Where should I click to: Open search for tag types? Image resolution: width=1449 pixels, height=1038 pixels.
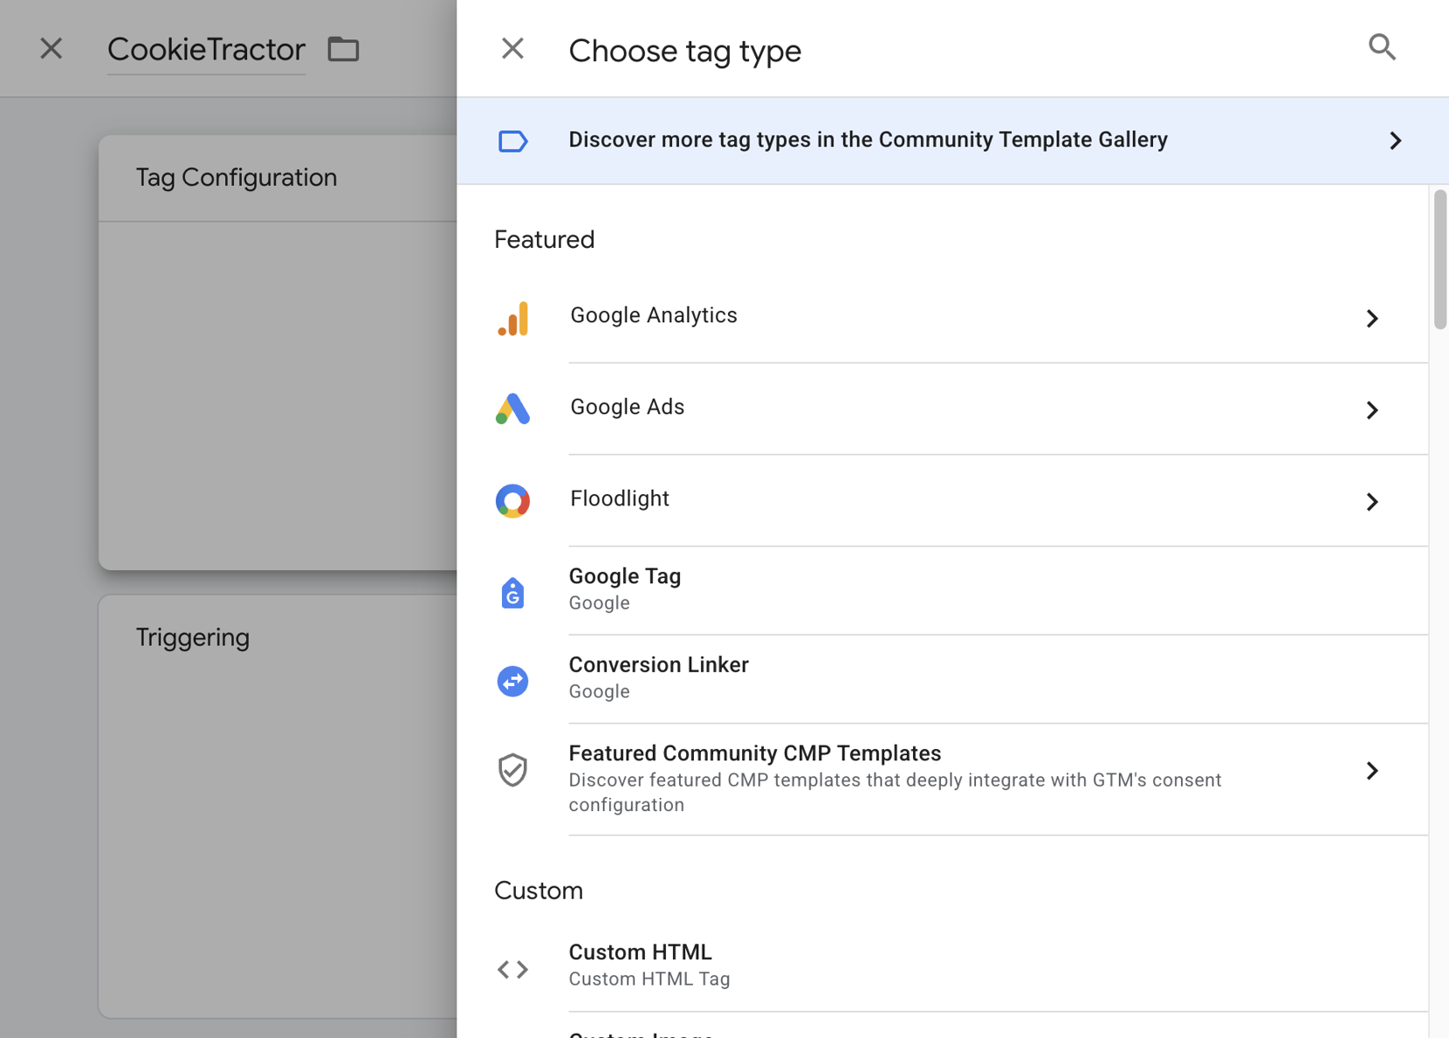coord(1382,47)
